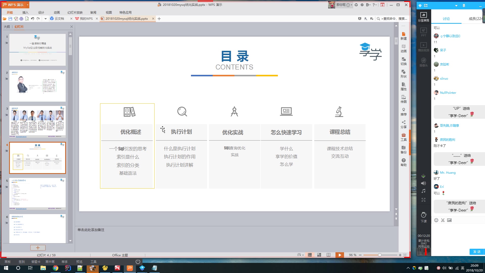Send chat message with 发送 button
Screen dimensions: 485x273
click(477, 252)
